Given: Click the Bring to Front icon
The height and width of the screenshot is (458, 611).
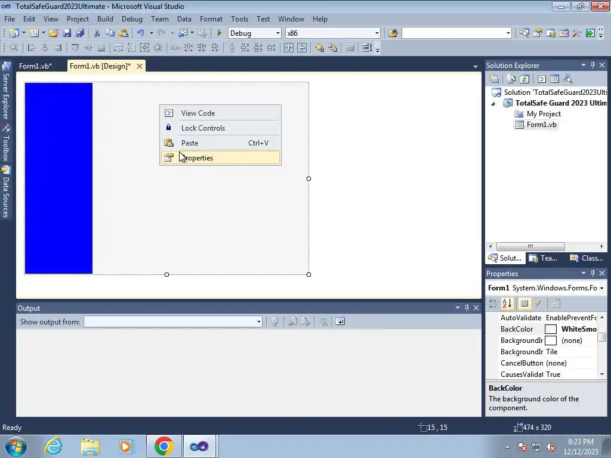Looking at the screenshot, I should tap(320, 48).
